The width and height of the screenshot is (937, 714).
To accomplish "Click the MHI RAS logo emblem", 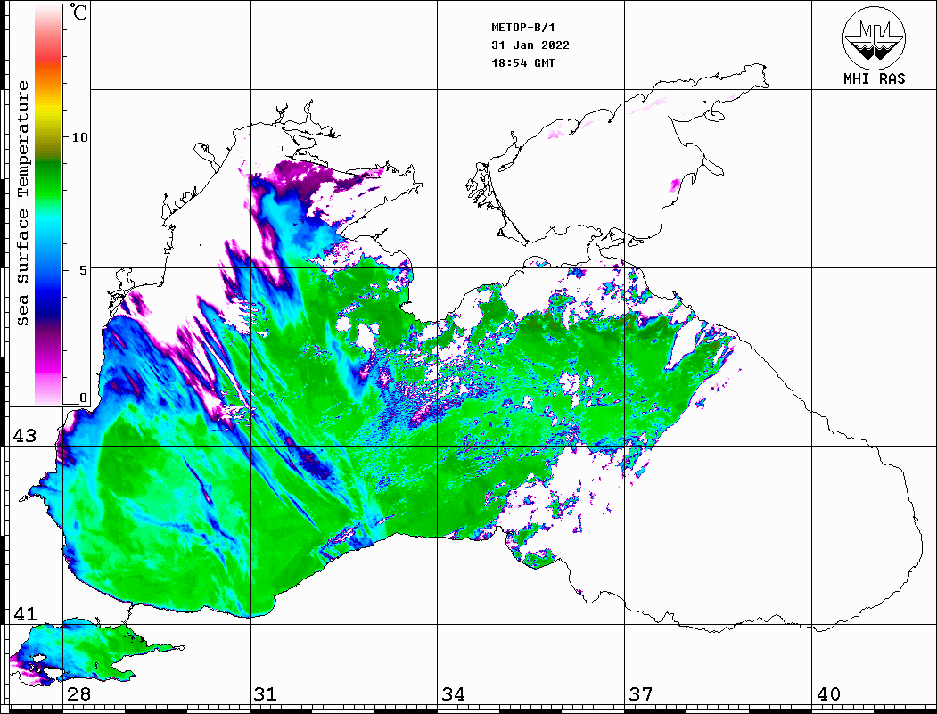I will pyautogui.click(x=875, y=37).
